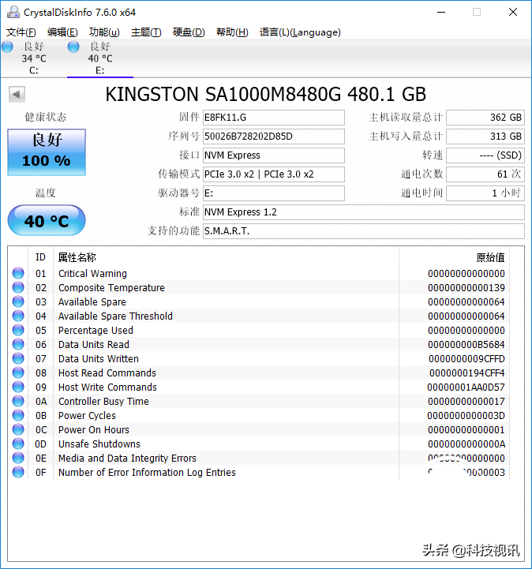This screenshot has height=569, width=532.
Task: Click the C: drive blue status orb
Action: point(7,47)
